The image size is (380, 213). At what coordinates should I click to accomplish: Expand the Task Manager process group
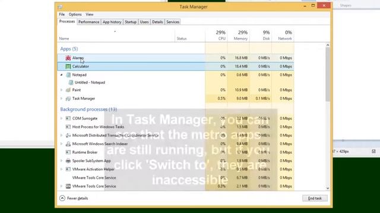62,99
